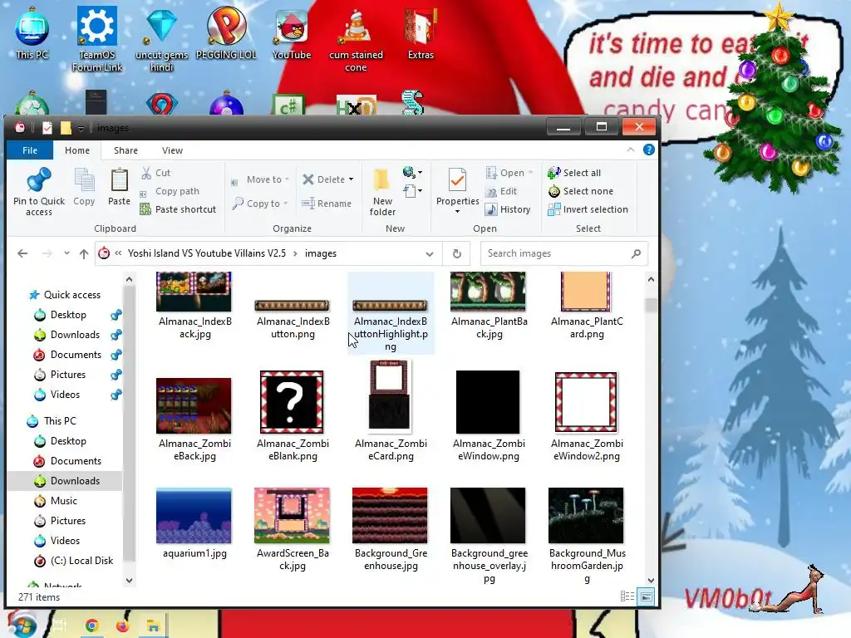Click Yoshi Island VS Youtube Villains breadcrumb
This screenshot has height=638, width=851.
[x=207, y=253]
